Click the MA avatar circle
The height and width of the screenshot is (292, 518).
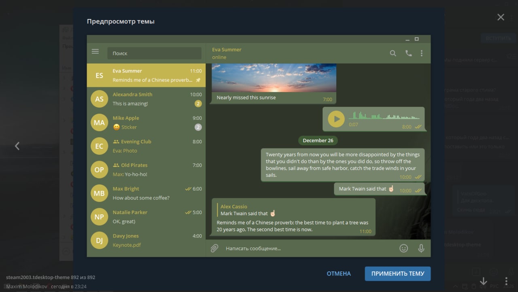point(99,123)
